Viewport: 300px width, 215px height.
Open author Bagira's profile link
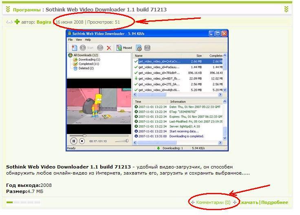(x=44, y=22)
